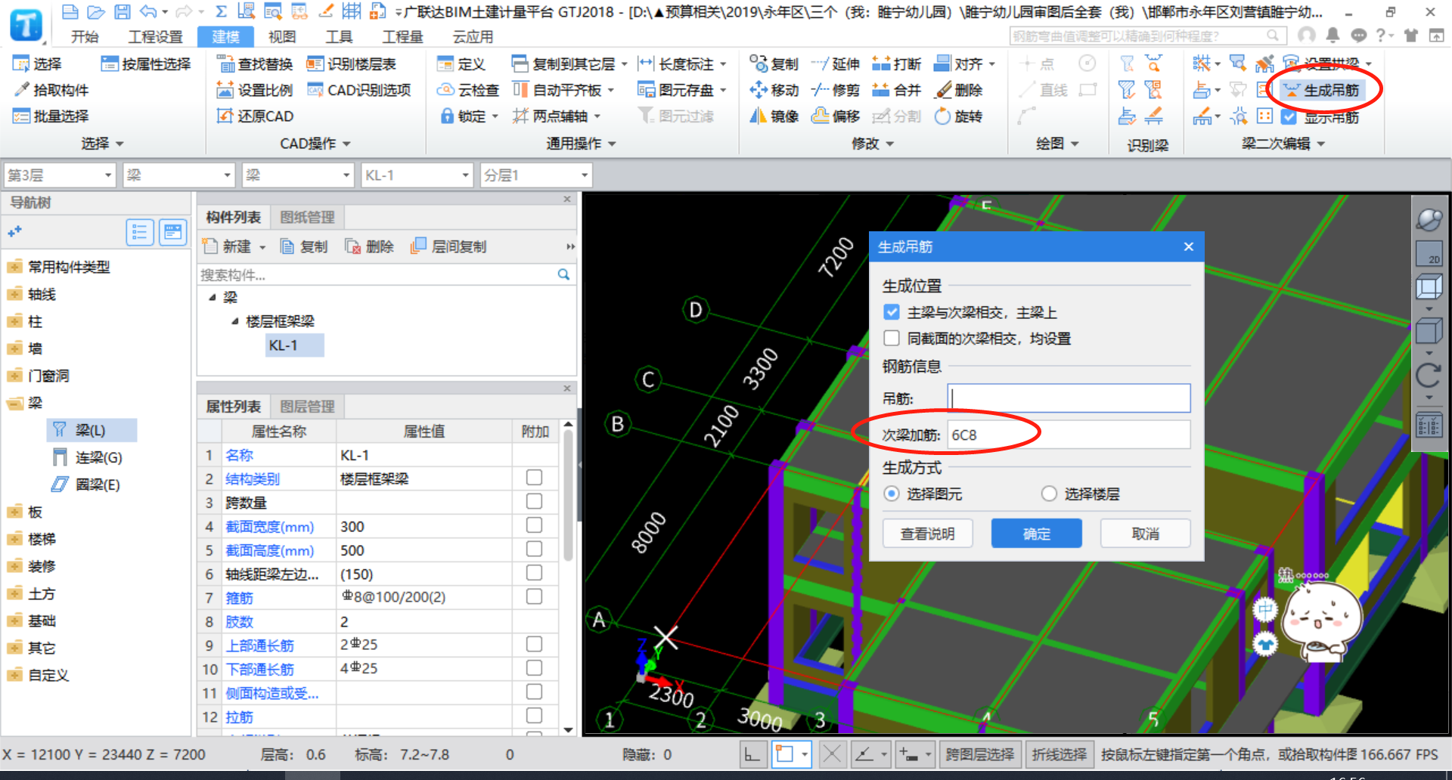Click the 搜索构件 search box
This screenshot has height=780, width=1452.
[x=377, y=275]
